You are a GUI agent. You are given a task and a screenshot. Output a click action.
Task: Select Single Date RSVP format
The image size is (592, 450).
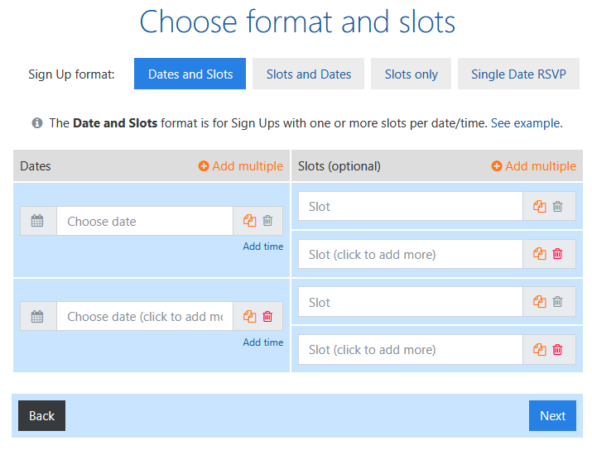518,74
